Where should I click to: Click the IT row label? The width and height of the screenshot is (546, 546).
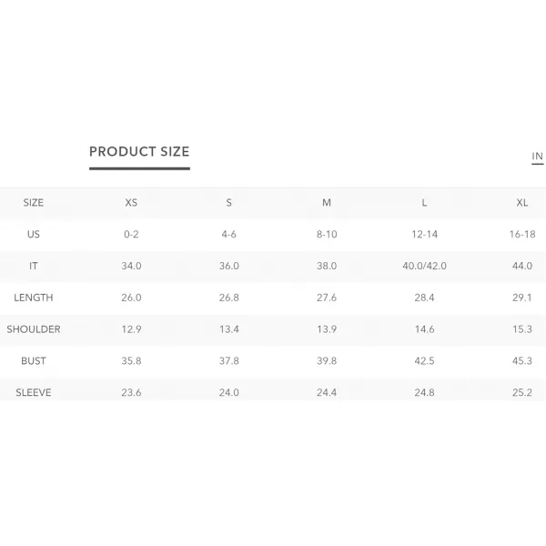[34, 266]
